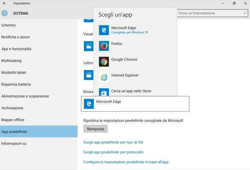This screenshot has width=250, height=170.
Task: Open the current Microsoft Edge browser selector
Action: [135, 104]
